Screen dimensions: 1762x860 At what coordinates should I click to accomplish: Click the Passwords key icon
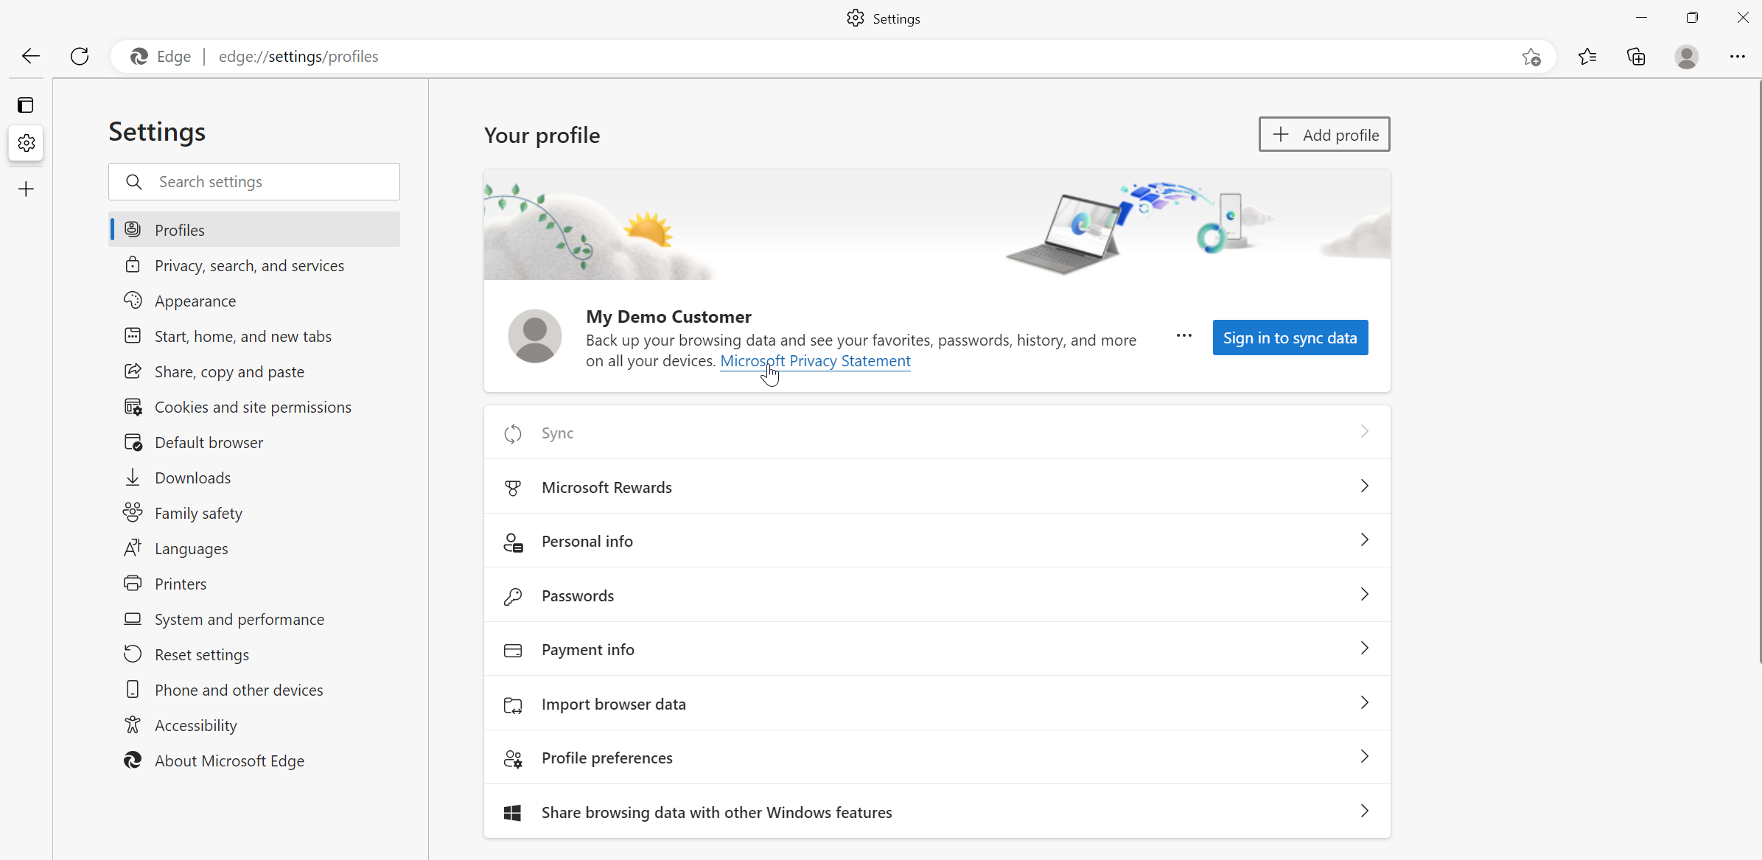point(513,596)
